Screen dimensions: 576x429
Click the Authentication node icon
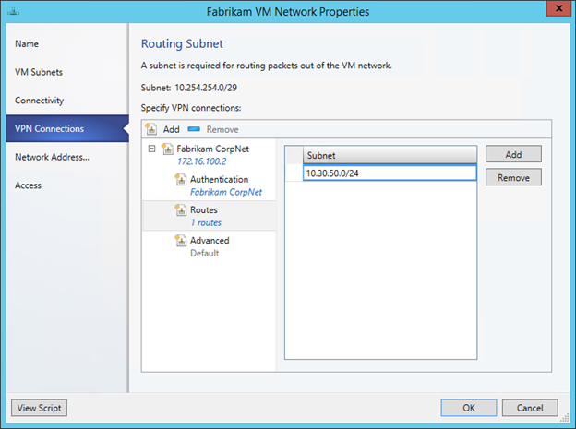(x=181, y=180)
